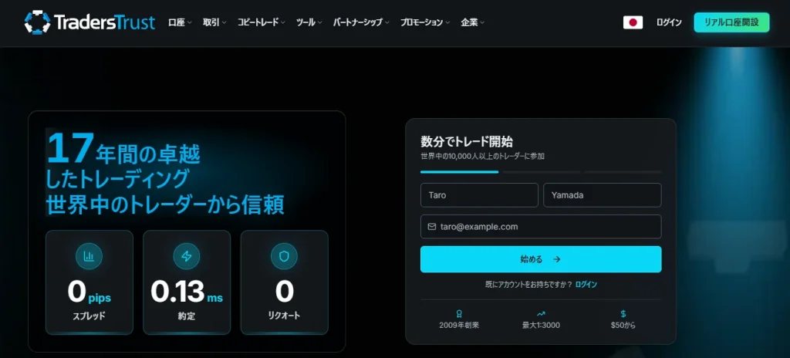Focus the Taro first name field
790x358 pixels.
pyautogui.click(x=480, y=195)
